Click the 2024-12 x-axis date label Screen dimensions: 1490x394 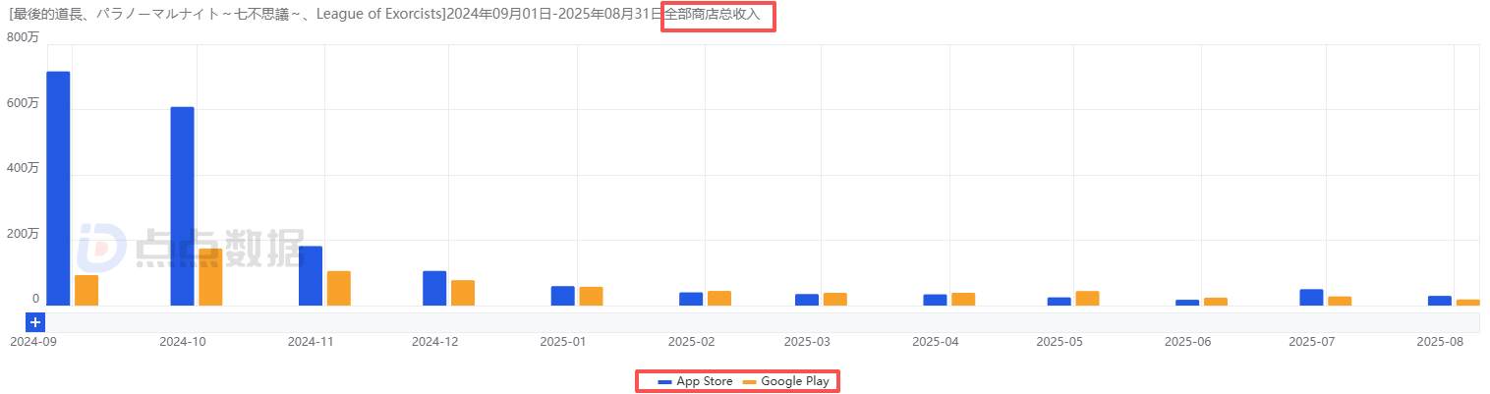click(435, 342)
